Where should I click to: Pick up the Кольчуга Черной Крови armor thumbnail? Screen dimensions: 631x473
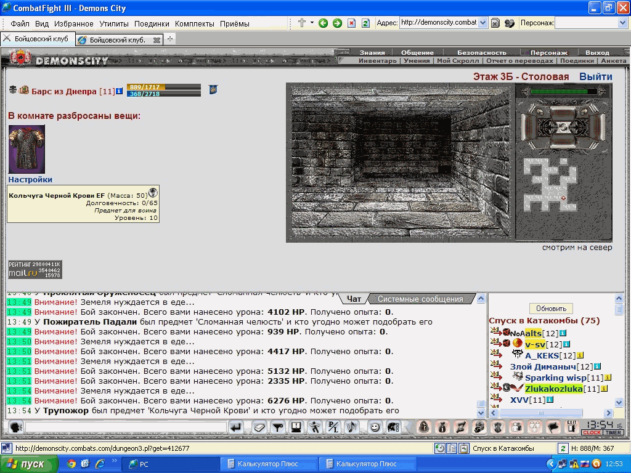[26, 149]
